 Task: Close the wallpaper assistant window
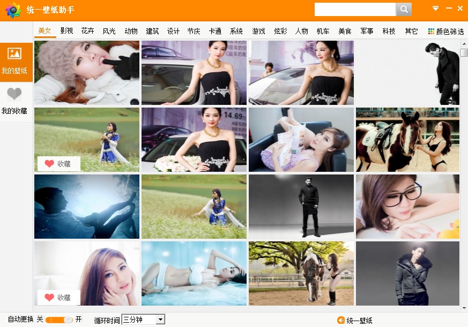(x=460, y=9)
